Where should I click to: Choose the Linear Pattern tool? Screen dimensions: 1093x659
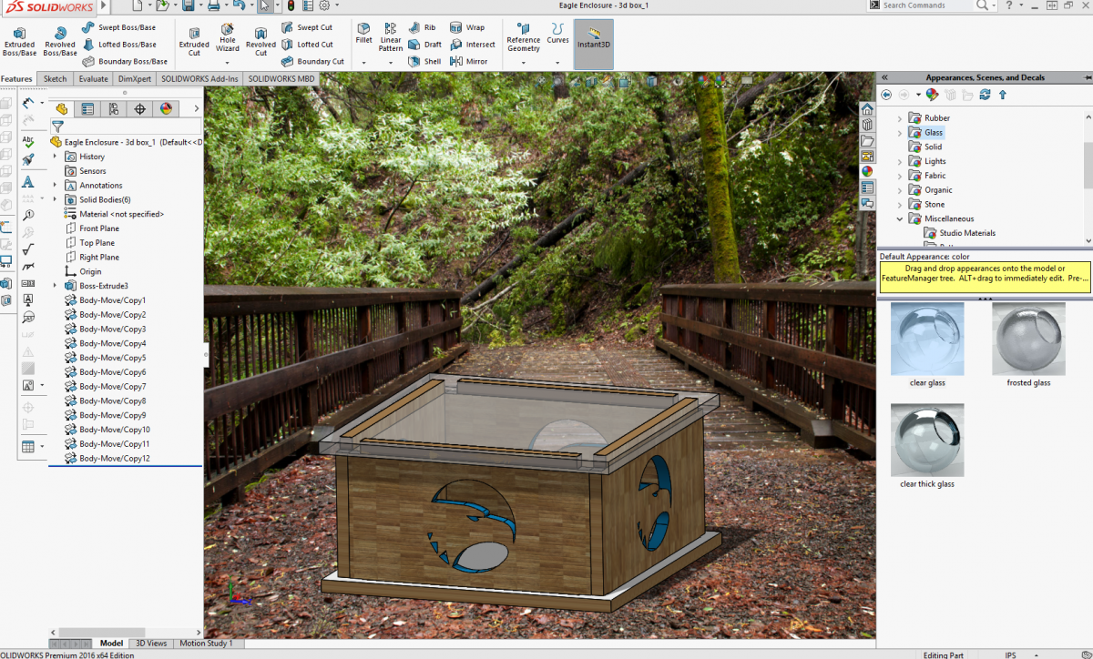tap(391, 37)
